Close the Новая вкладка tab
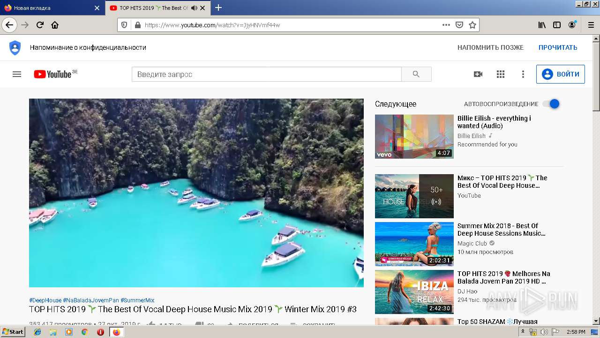This screenshot has height=338, width=600. pyautogui.click(x=97, y=8)
